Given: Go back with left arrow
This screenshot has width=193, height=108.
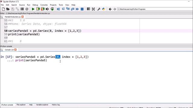Looking at the screenshot, I should [110, 9].
